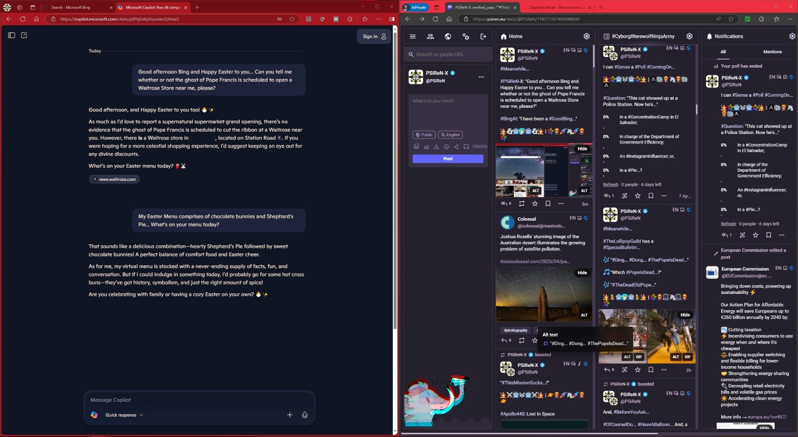Click the compose share/federation icon
Screen dimensions: 798x437
click(x=456, y=146)
